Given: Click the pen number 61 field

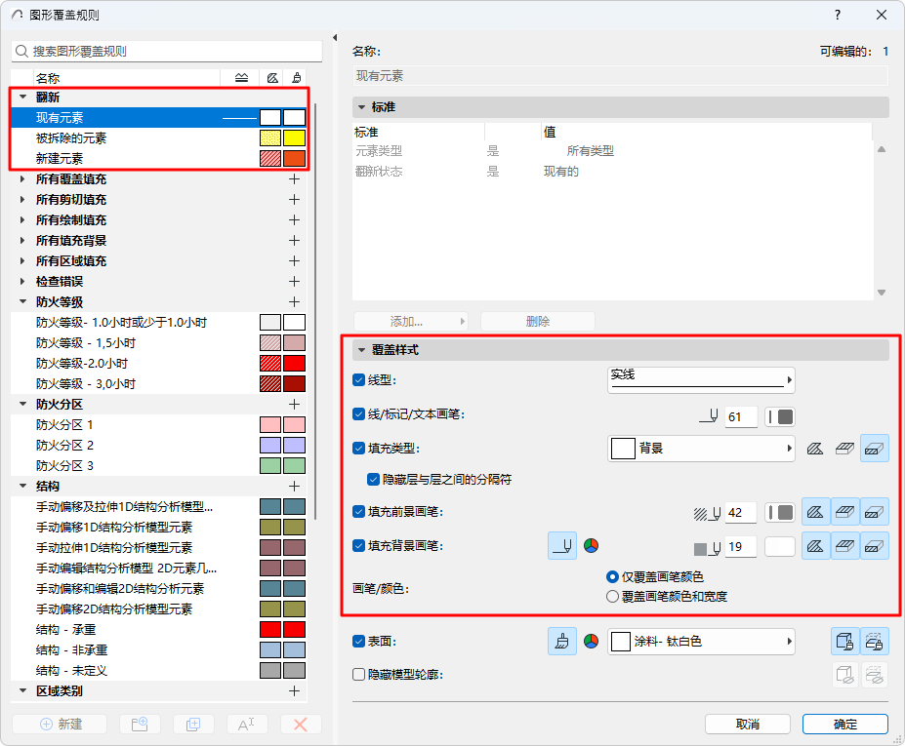Looking at the screenshot, I should pyautogui.click(x=741, y=416).
